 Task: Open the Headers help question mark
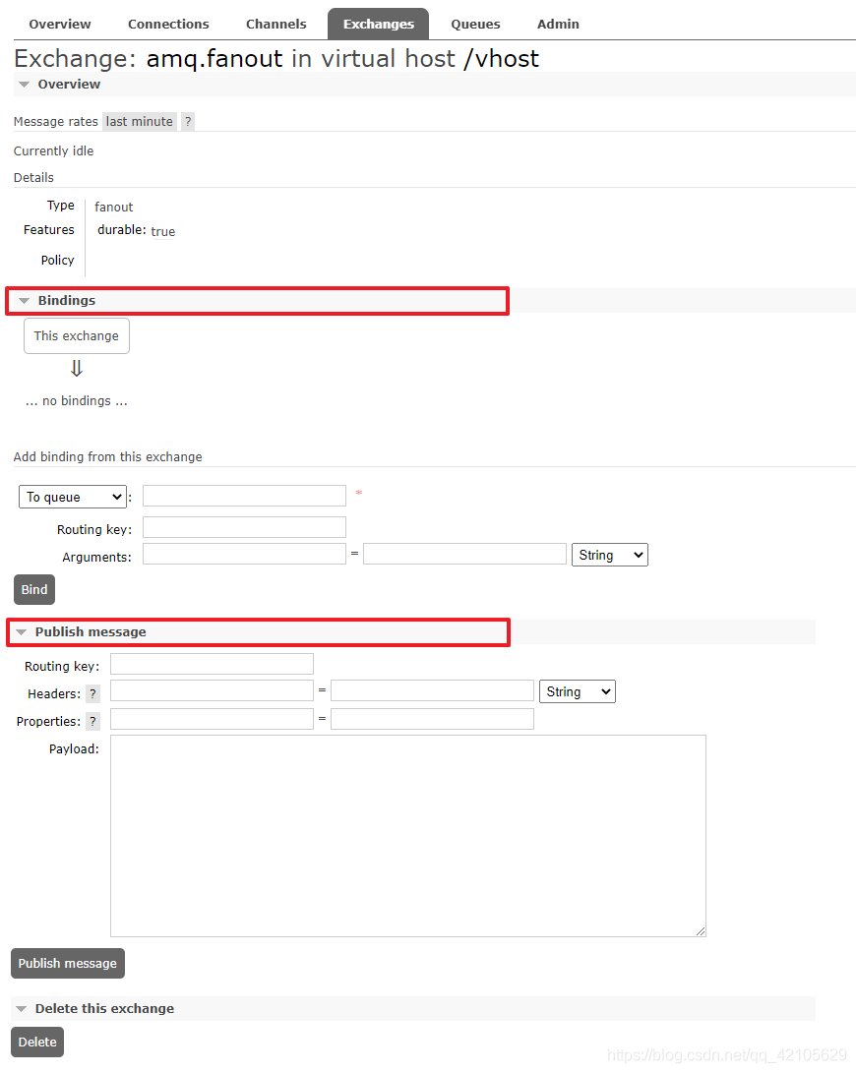click(x=92, y=694)
